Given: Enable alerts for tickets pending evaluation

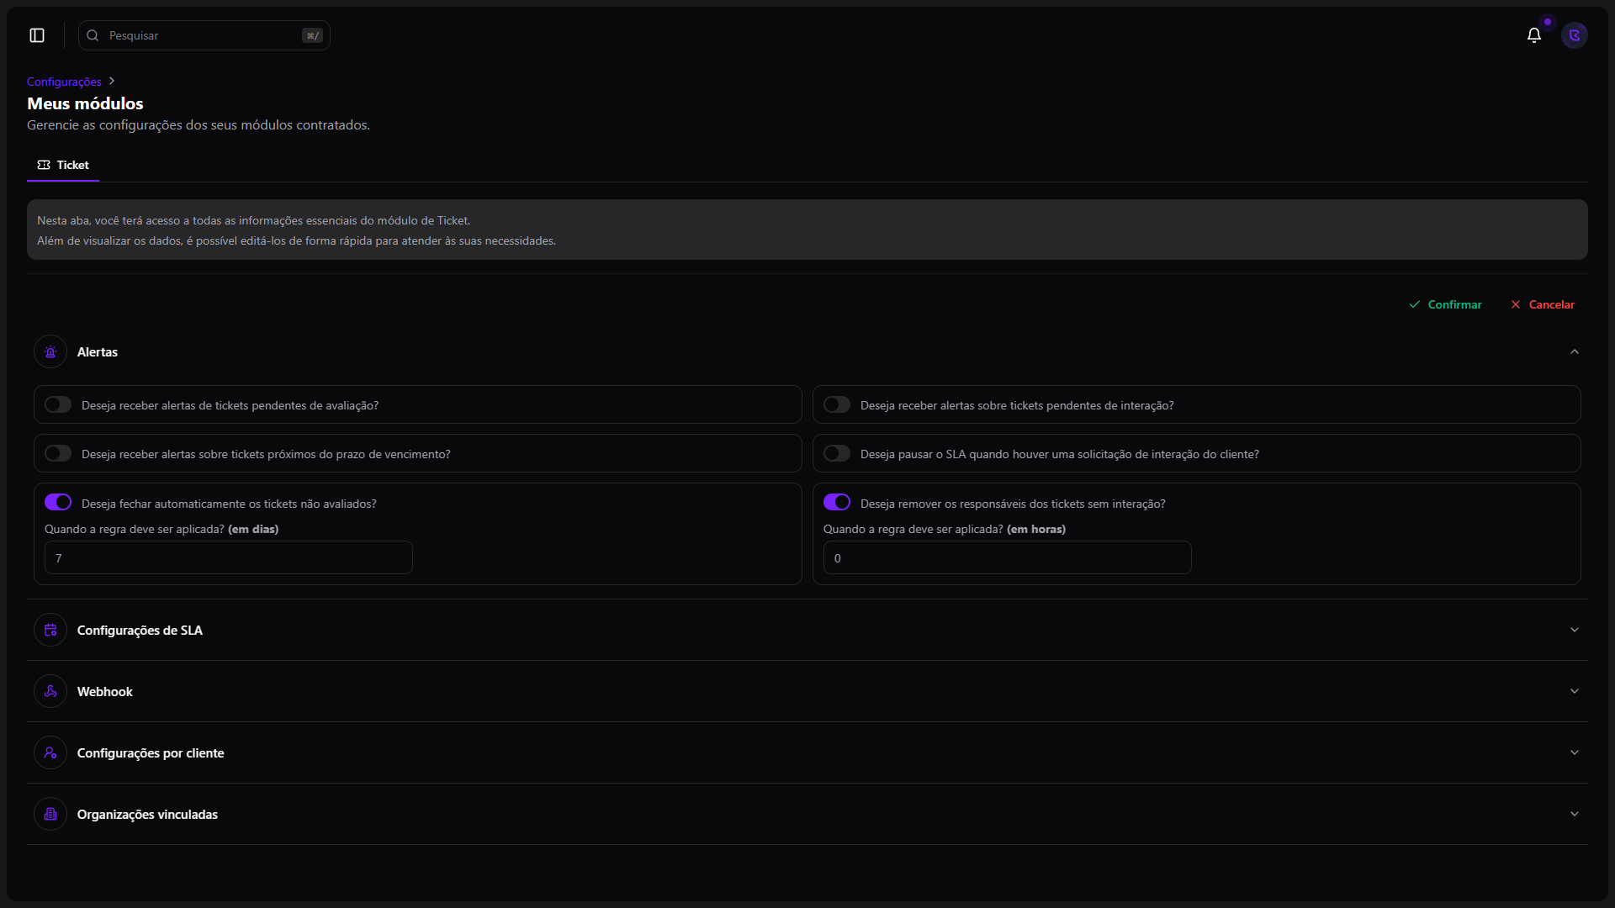Looking at the screenshot, I should click(58, 405).
